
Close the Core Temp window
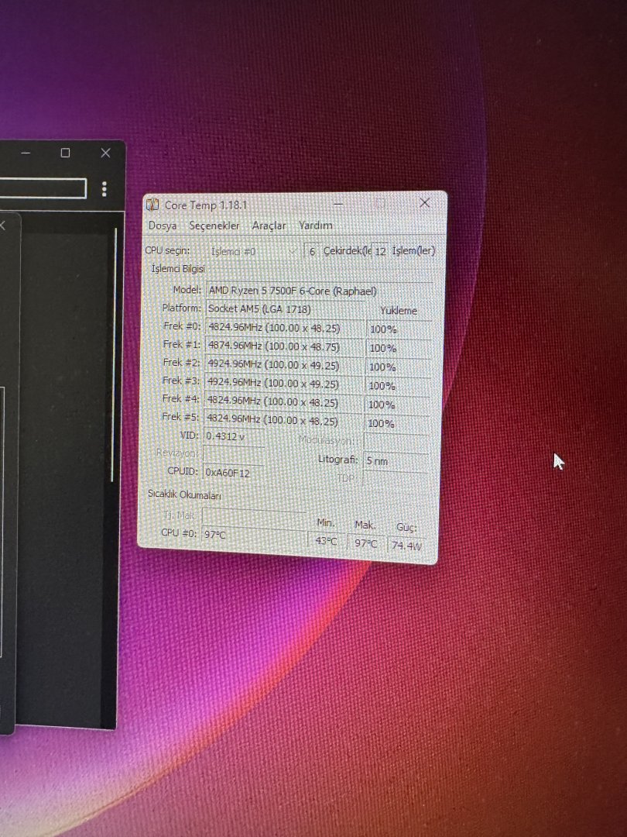(x=424, y=203)
